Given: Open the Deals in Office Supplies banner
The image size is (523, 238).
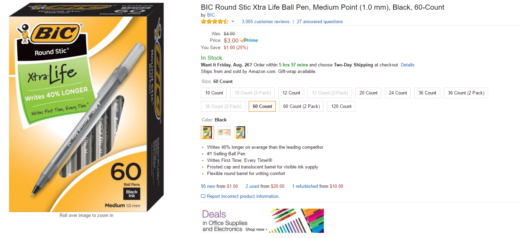Looking at the screenshot, I should pos(262,221).
